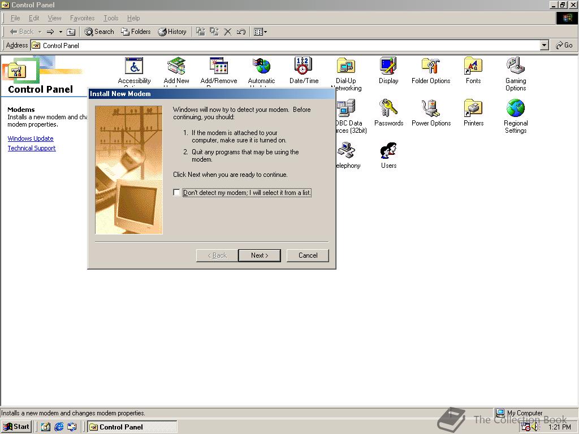This screenshot has height=434, width=579.
Task: Click the Copy To toolbar icon
Action: (x=214, y=32)
